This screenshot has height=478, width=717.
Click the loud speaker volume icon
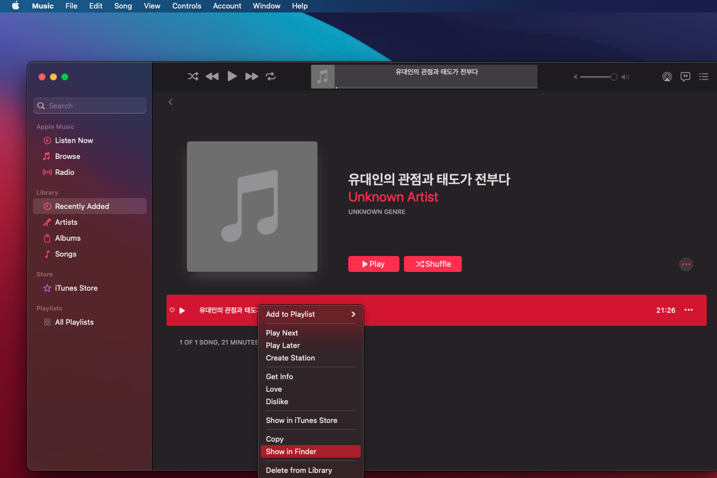point(626,77)
